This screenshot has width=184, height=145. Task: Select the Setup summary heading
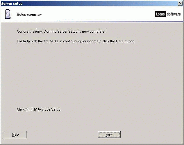tap(29, 15)
